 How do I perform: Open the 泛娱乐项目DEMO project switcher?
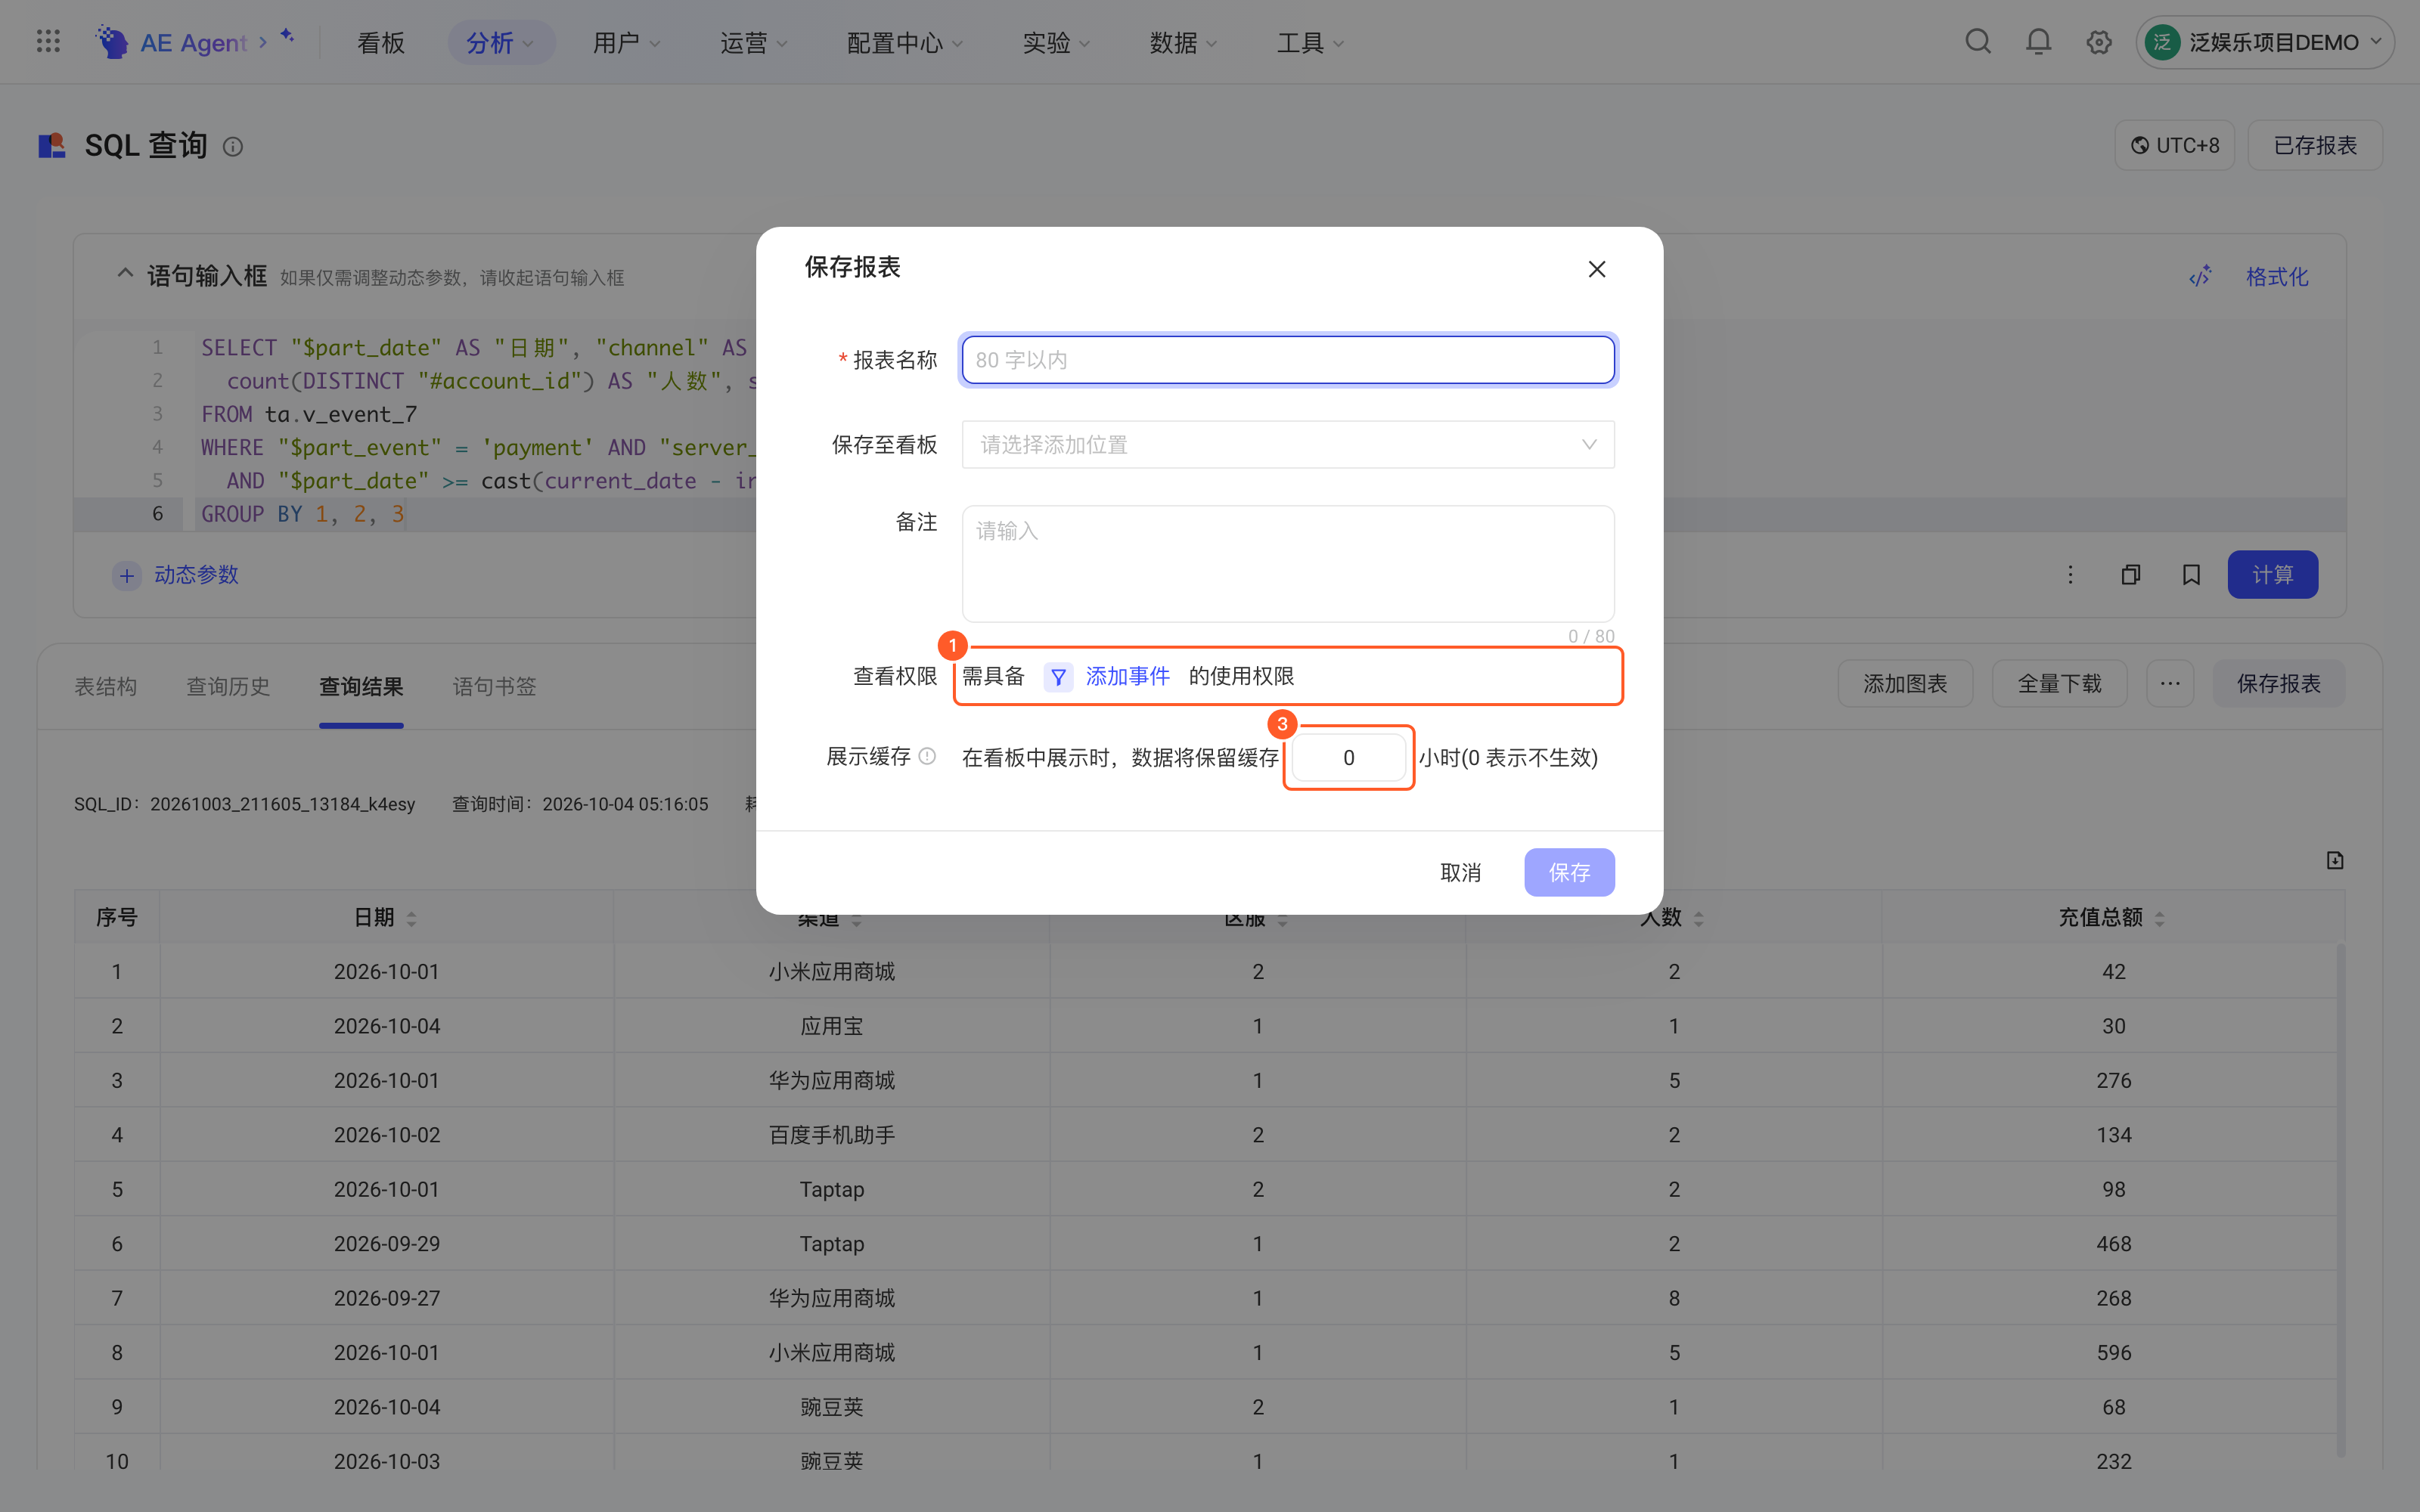pyautogui.click(x=2266, y=42)
